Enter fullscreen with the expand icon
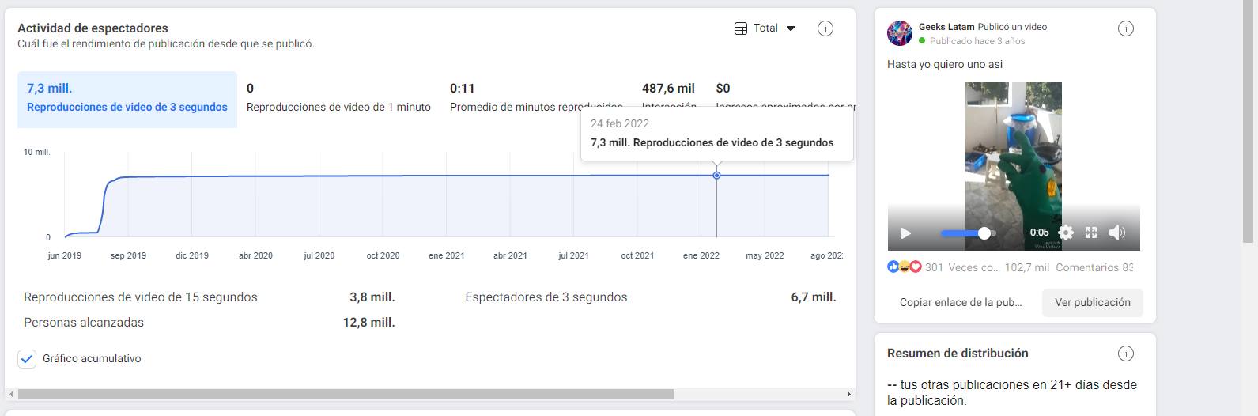 click(1091, 233)
